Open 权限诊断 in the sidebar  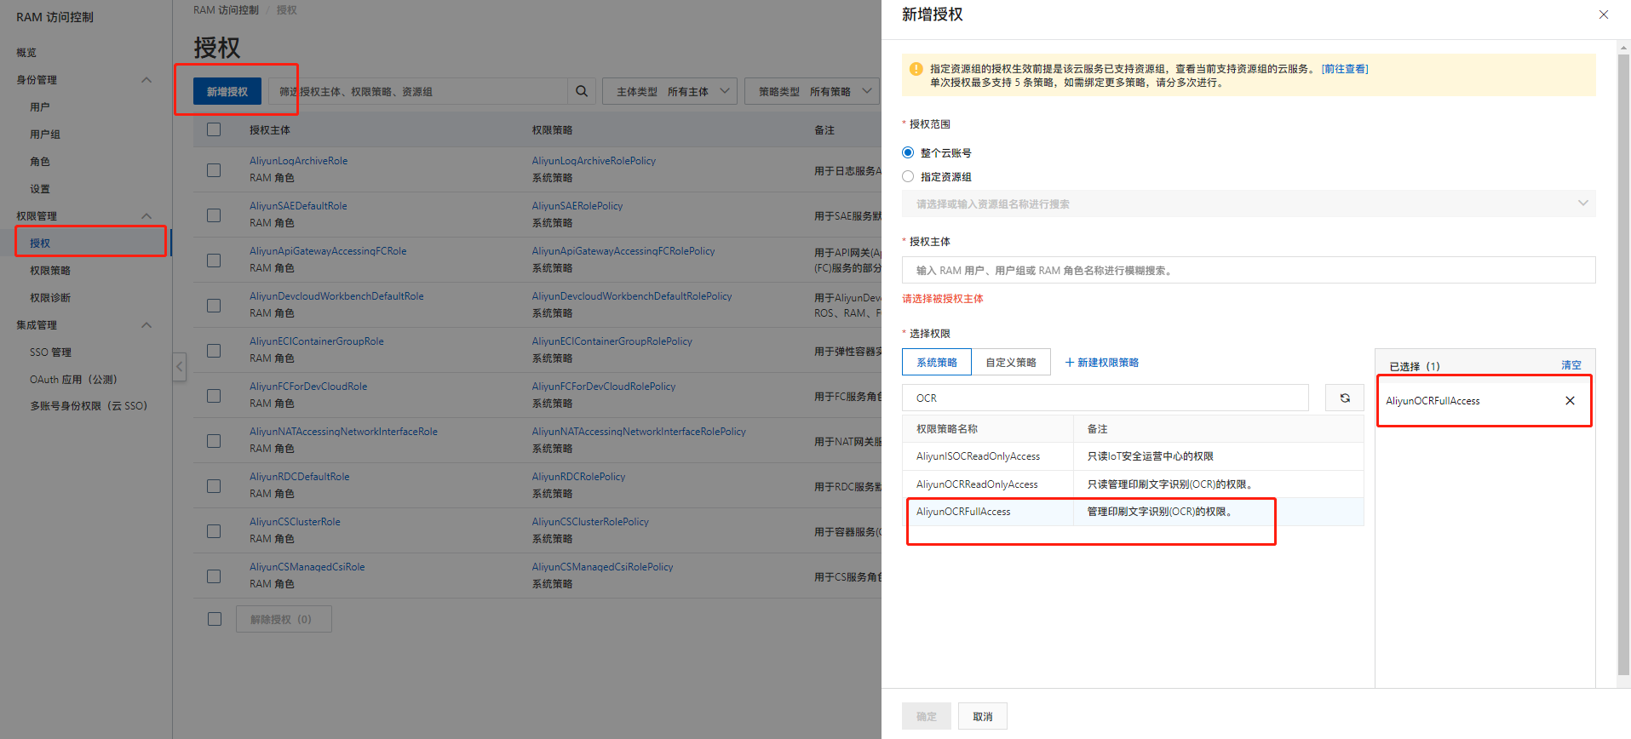pos(50,298)
